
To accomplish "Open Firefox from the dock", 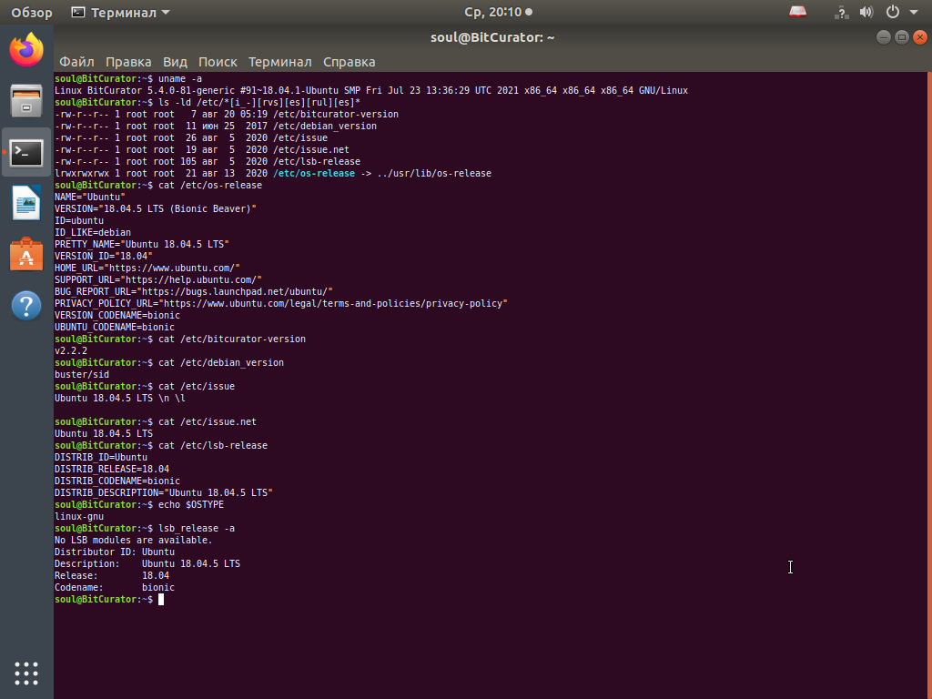I will point(26,50).
